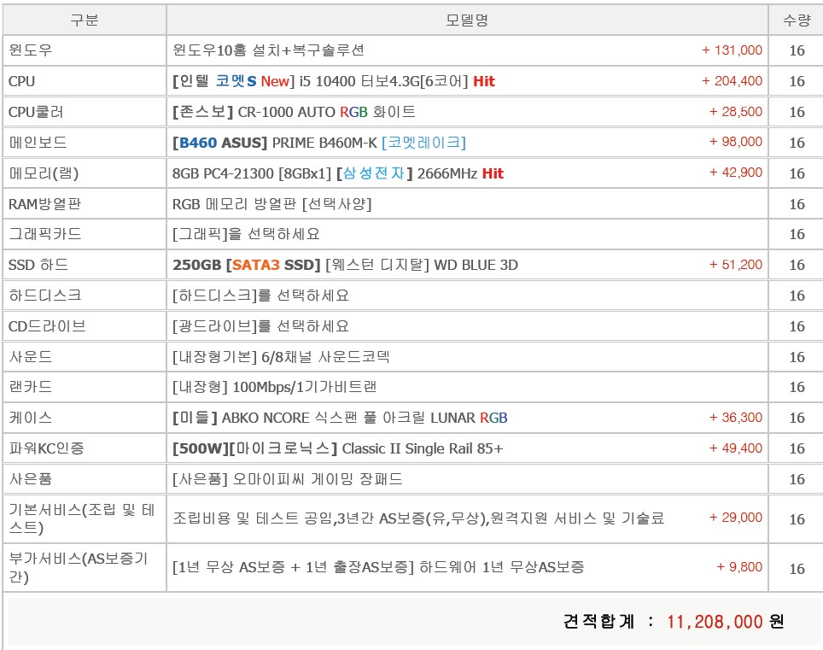Click the '+ 42,900' price

pos(736,173)
